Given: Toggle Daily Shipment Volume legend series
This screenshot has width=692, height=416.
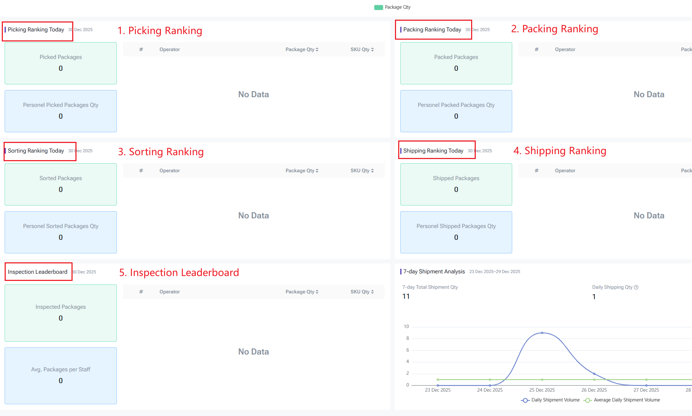Looking at the screenshot, I should pyautogui.click(x=550, y=400).
